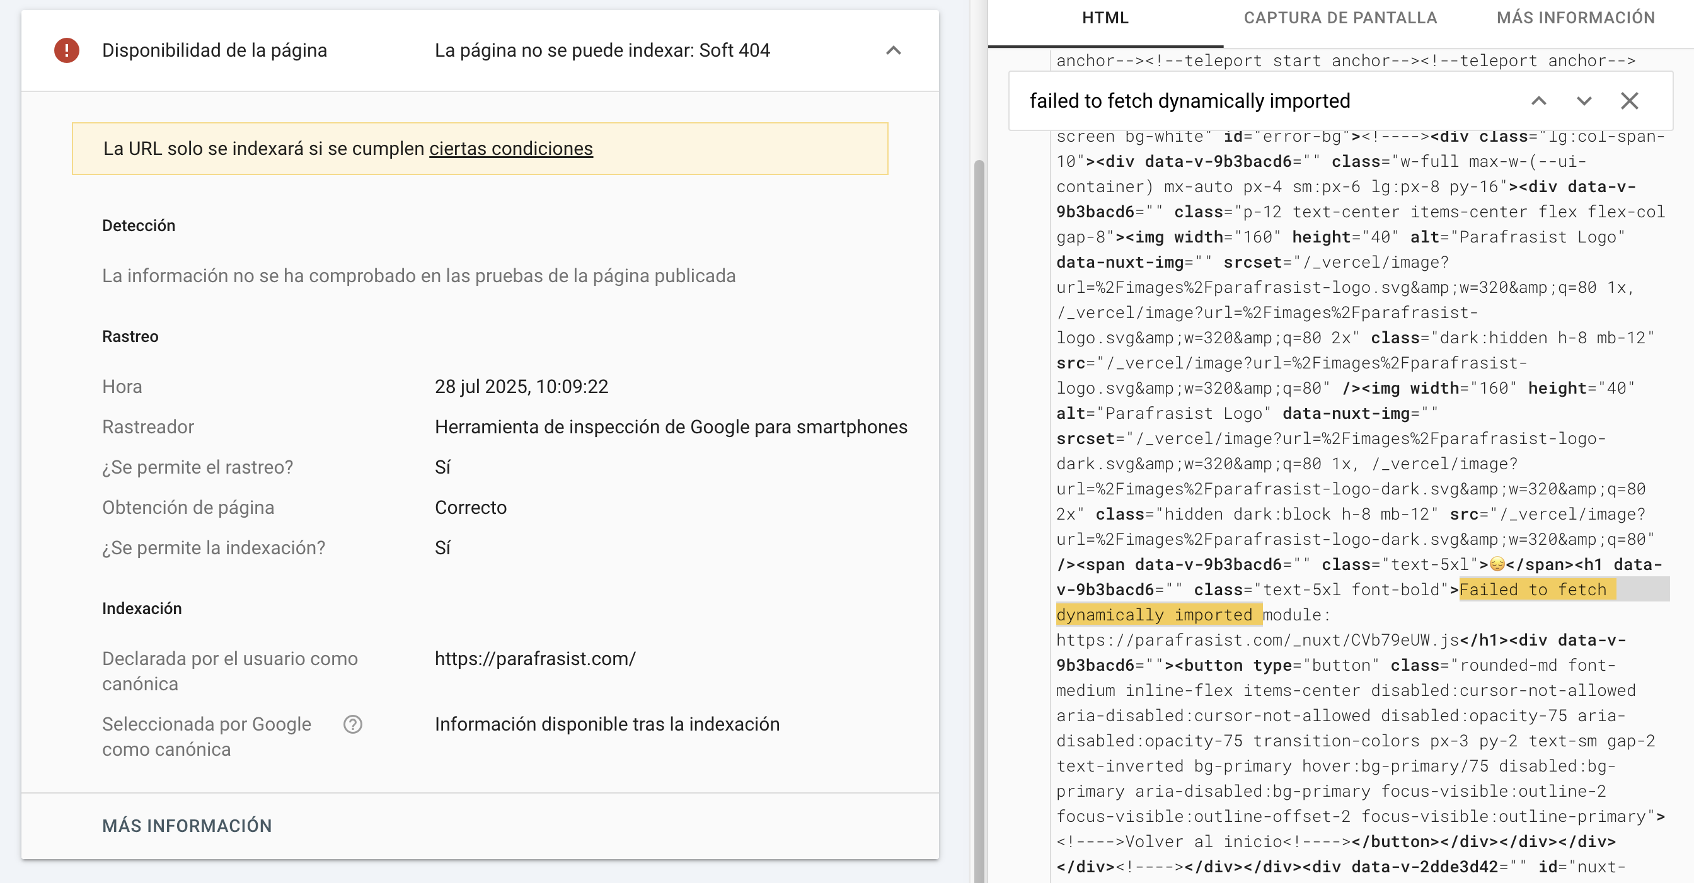Click the red error icon beside Disponibilidad de la página

[66, 50]
